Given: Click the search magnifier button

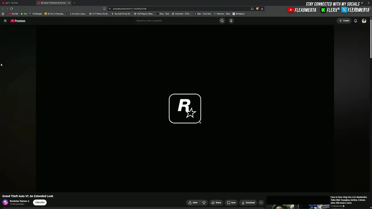Looking at the screenshot, I should [x=222, y=21].
